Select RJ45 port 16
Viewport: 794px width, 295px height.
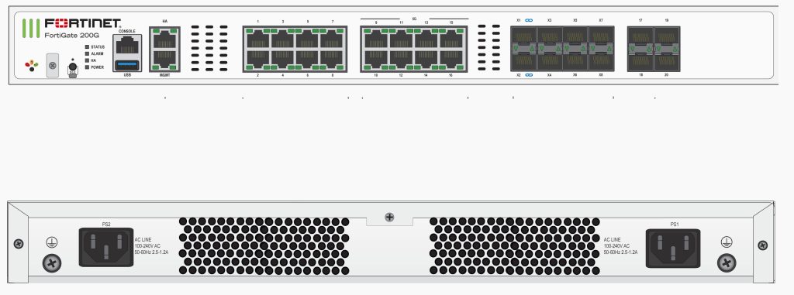451,60
